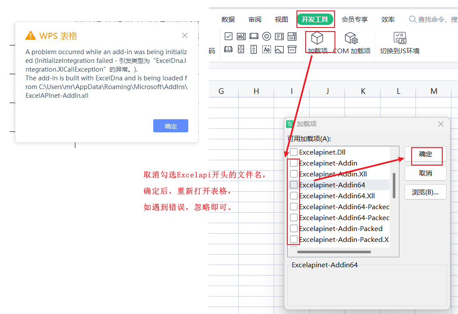Choose the option button control icon
The width and height of the screenshot is (458, 314).
[x=267, y=36]
